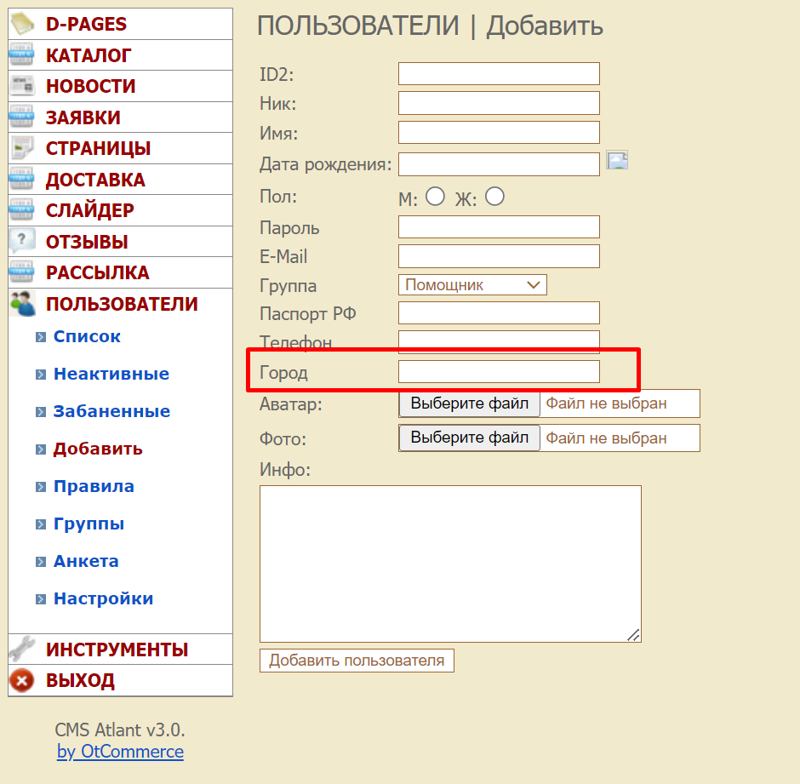Select the М gender radio button
This screenshot has height=784, width=800.
coord(435,196)
